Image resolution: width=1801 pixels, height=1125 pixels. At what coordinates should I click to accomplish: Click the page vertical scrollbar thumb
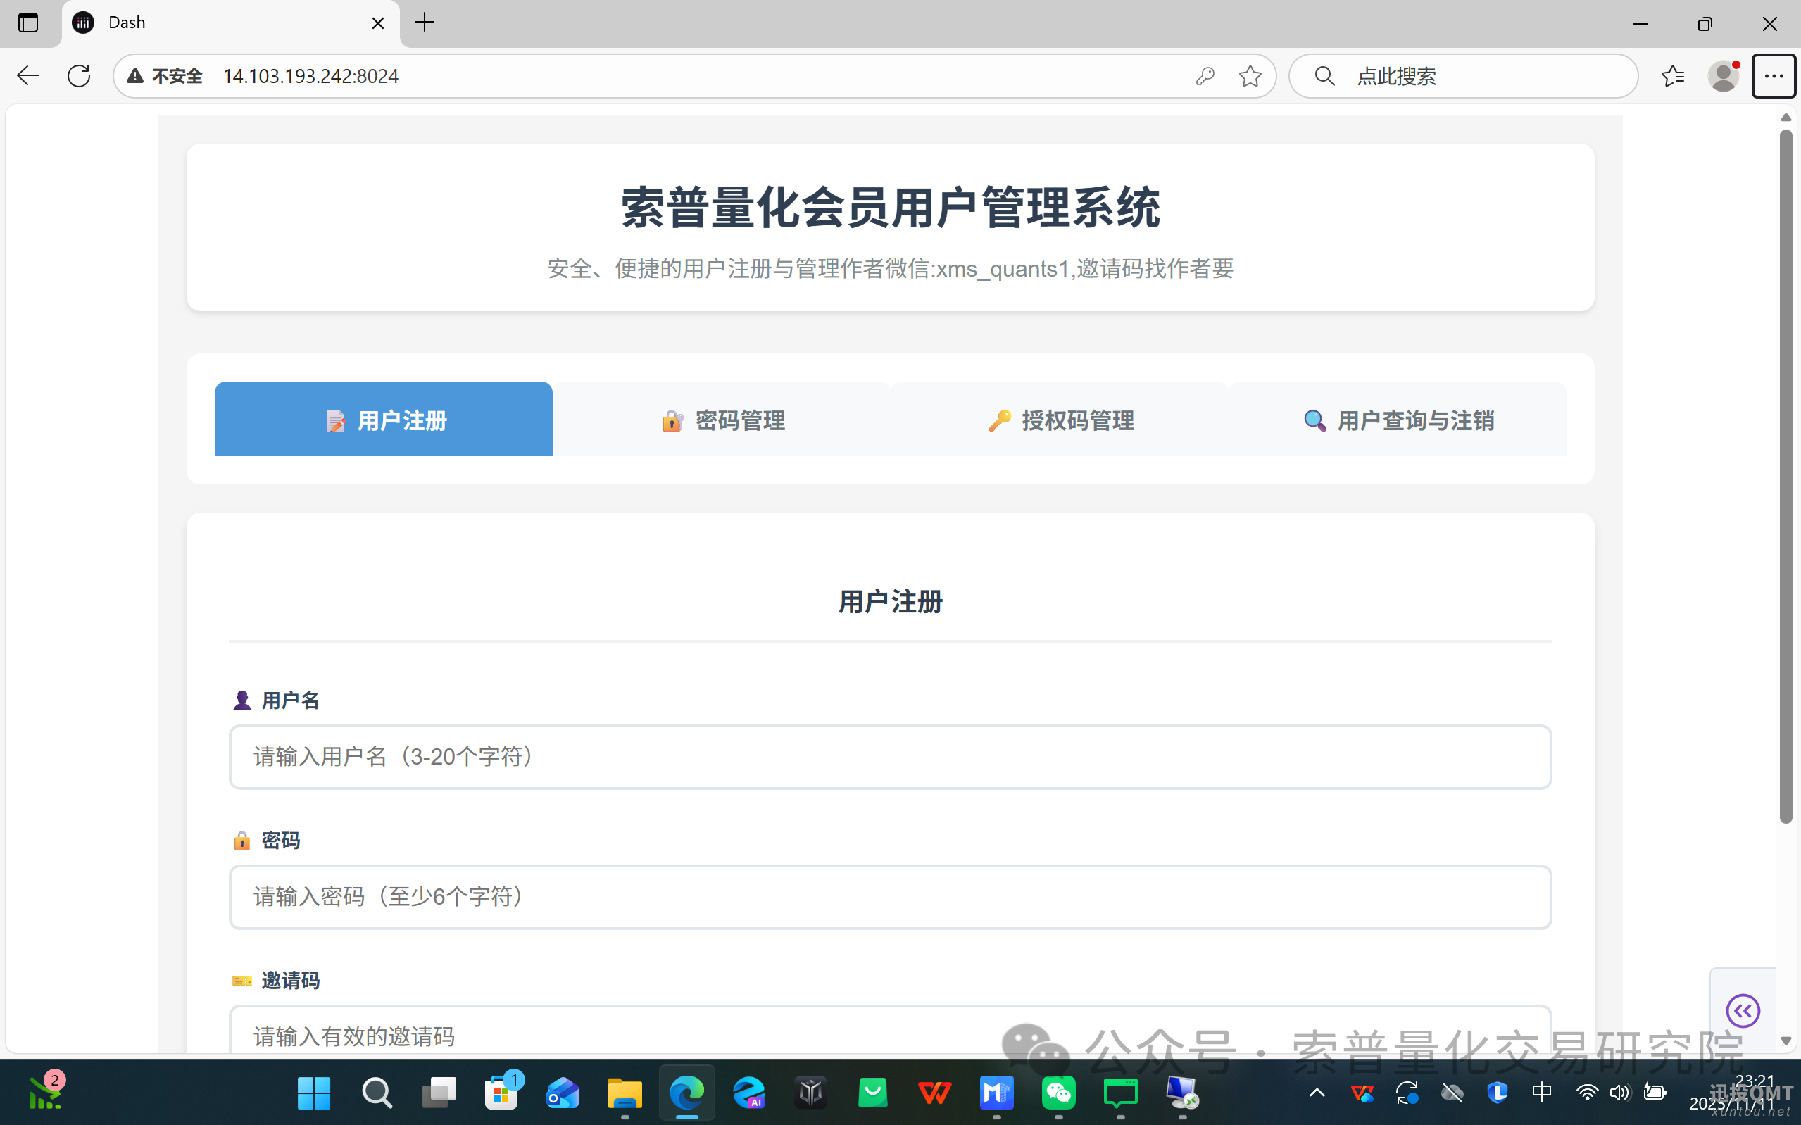tap(1786, 476)
